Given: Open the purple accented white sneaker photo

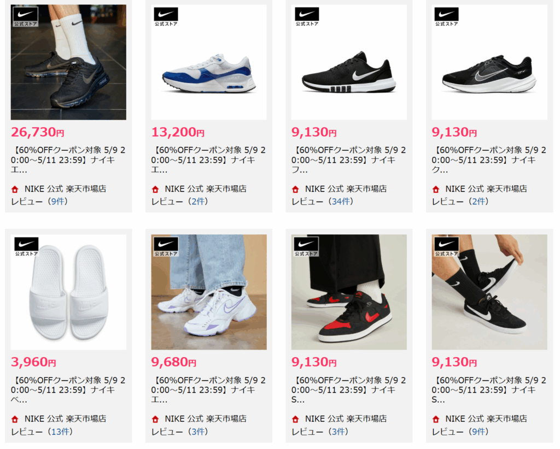Looking at the screenshot, I should [209, 292].
